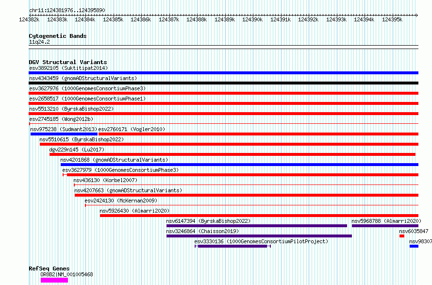Click the nsv5968788 Almarri2020 variant label
The image size is (432, 285).
click(386, 221)
